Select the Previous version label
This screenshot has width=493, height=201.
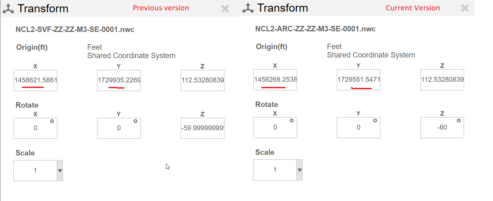(x=161, y=8)
